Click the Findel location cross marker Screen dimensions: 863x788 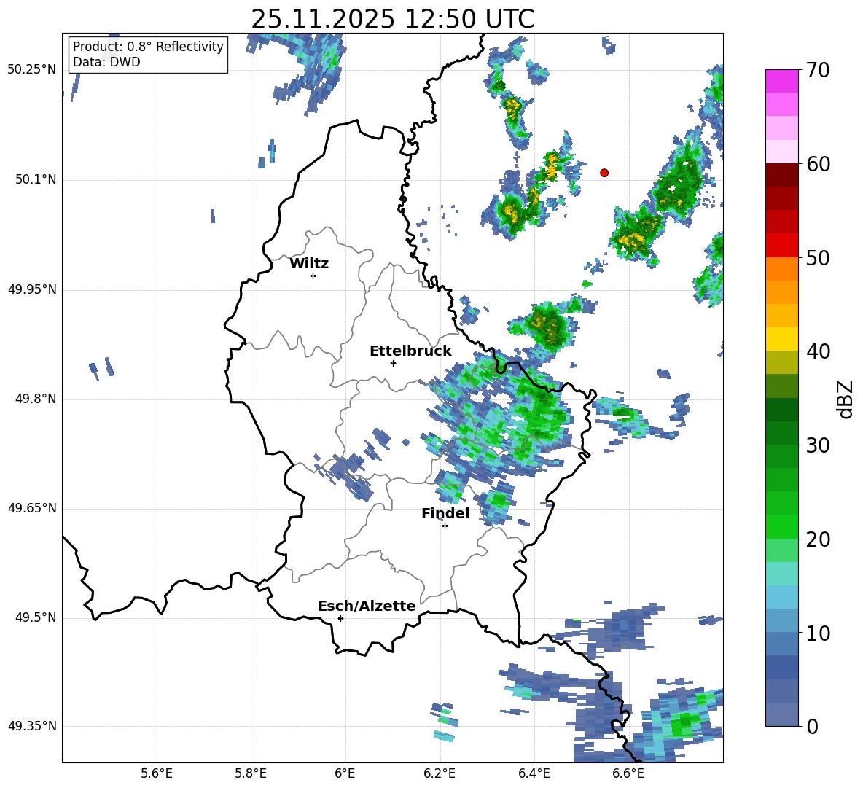tap(445, 526)
